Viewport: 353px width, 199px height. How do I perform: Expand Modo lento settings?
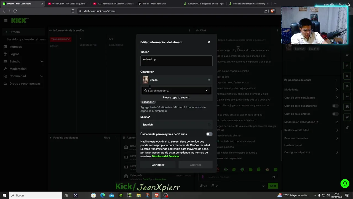click(337, 90)
